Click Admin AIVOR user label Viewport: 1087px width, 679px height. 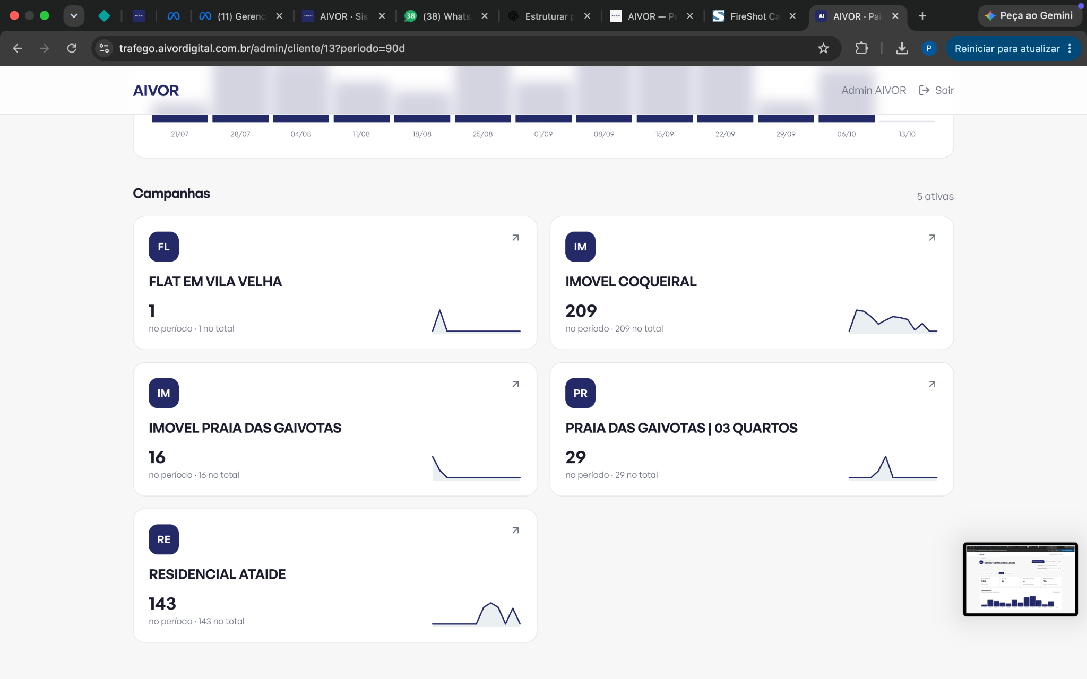874,90
